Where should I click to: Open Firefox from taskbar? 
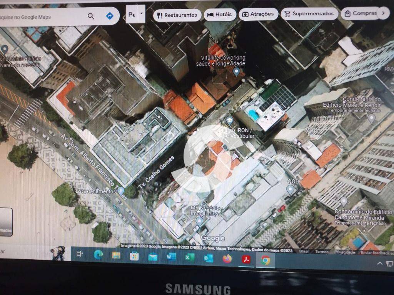tap(227, 259)
